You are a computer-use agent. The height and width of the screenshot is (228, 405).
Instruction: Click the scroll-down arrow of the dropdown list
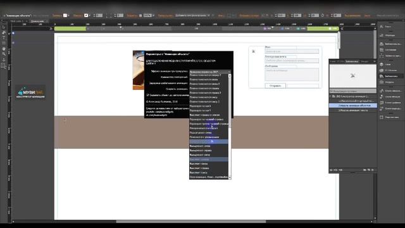click(230, 177)
